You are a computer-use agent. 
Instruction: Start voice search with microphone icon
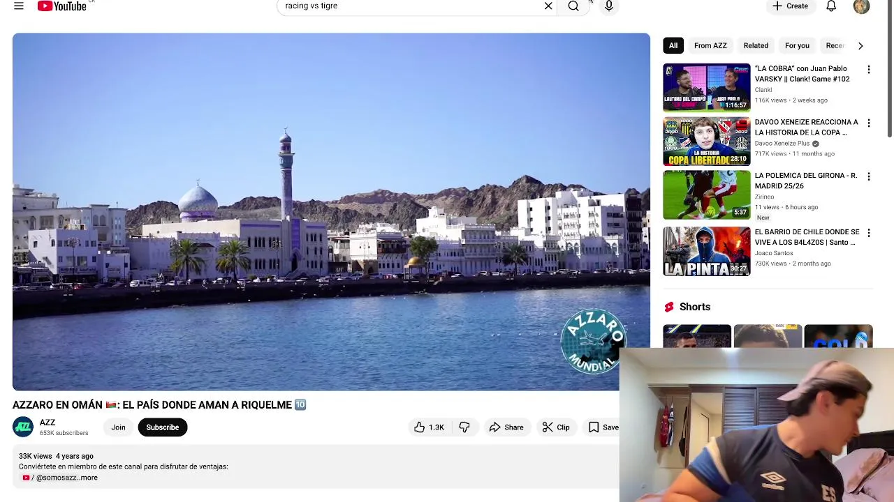coord(609,6)
